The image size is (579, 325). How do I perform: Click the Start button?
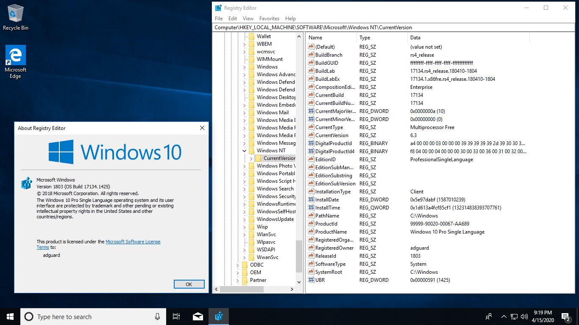(x=10, y=317)
